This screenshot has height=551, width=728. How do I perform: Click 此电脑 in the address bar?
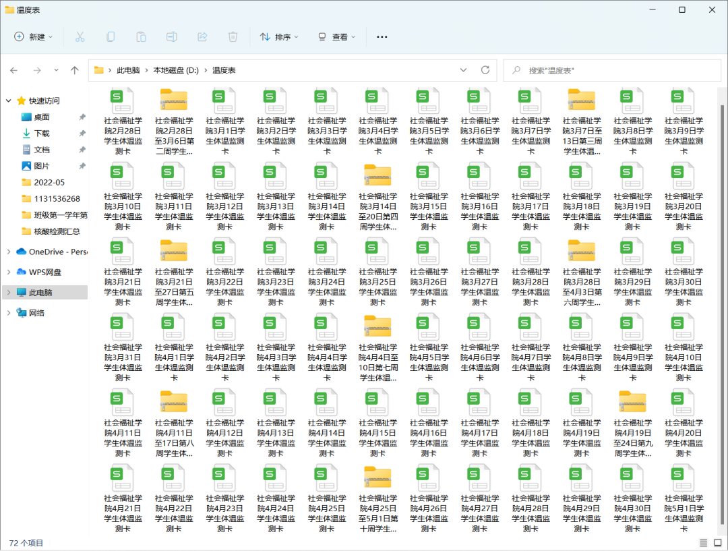tap(128, 70)
